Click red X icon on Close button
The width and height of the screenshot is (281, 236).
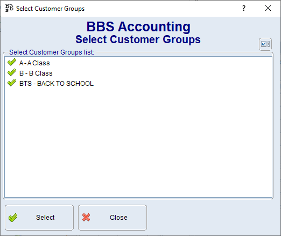tap(86, 217)
